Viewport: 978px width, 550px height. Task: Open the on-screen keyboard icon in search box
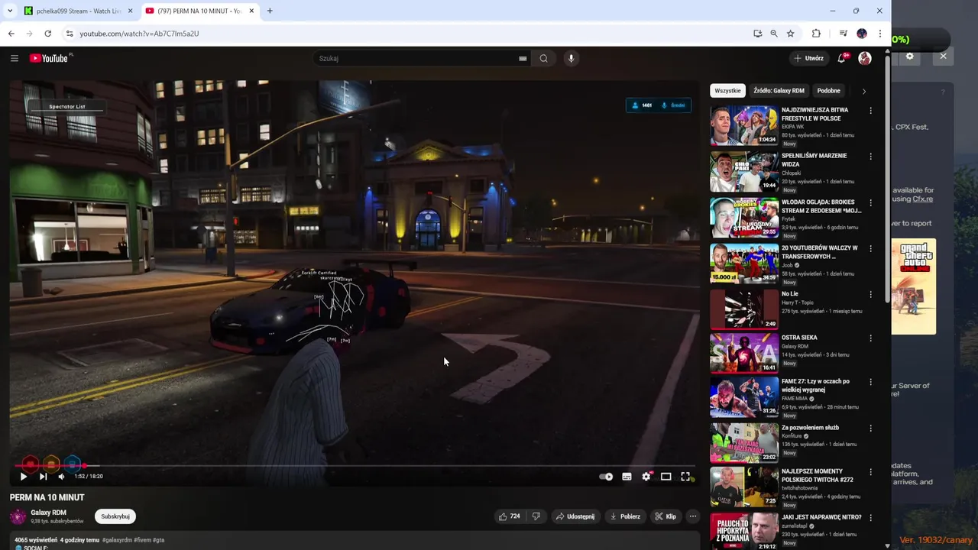(523, 58)
